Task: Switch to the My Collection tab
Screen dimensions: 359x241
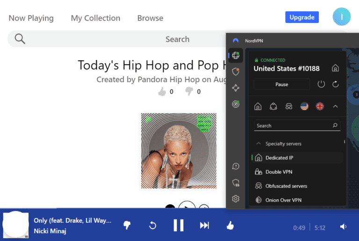Action: coord(95,18)
